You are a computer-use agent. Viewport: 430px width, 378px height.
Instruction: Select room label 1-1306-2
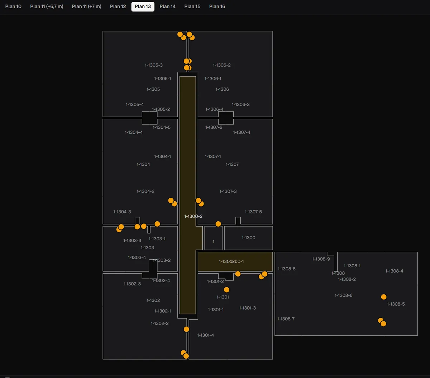pyautogui.click(x=222, y=65)
